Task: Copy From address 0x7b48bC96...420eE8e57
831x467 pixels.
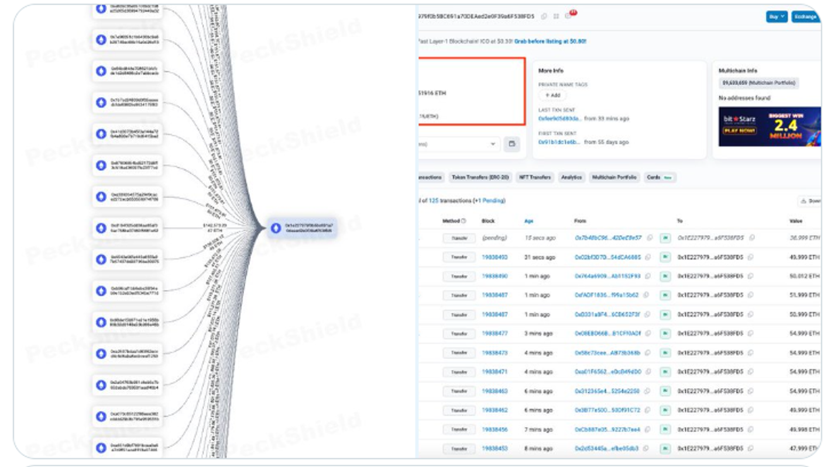Action: (x=650, y=238)
